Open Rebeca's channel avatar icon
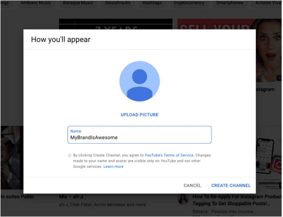The width and height of the screenshot is (283, 217). pos(183,199)
